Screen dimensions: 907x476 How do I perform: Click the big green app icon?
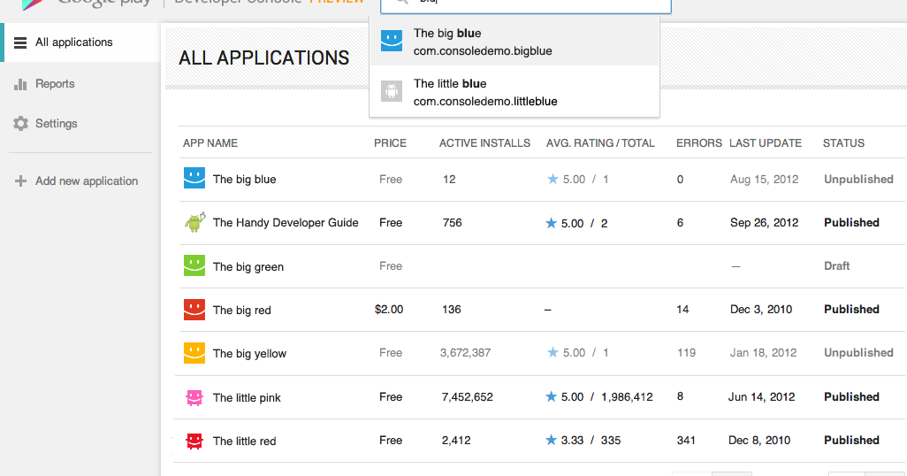(x=194, y=265)
